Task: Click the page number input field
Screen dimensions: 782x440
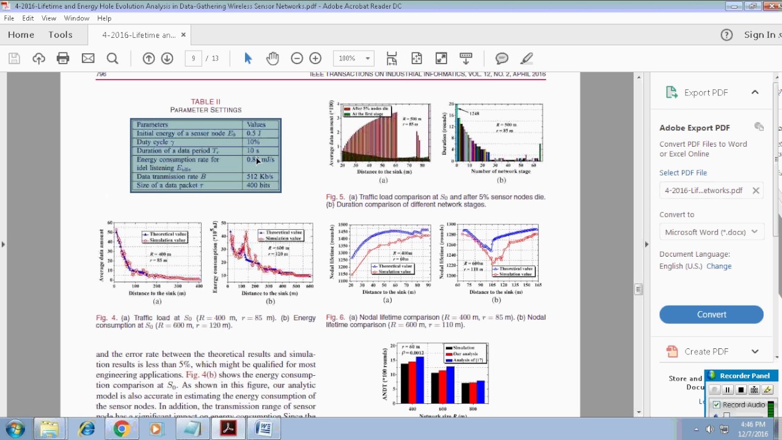Action: pyautogui.click(x=193, y=58)
